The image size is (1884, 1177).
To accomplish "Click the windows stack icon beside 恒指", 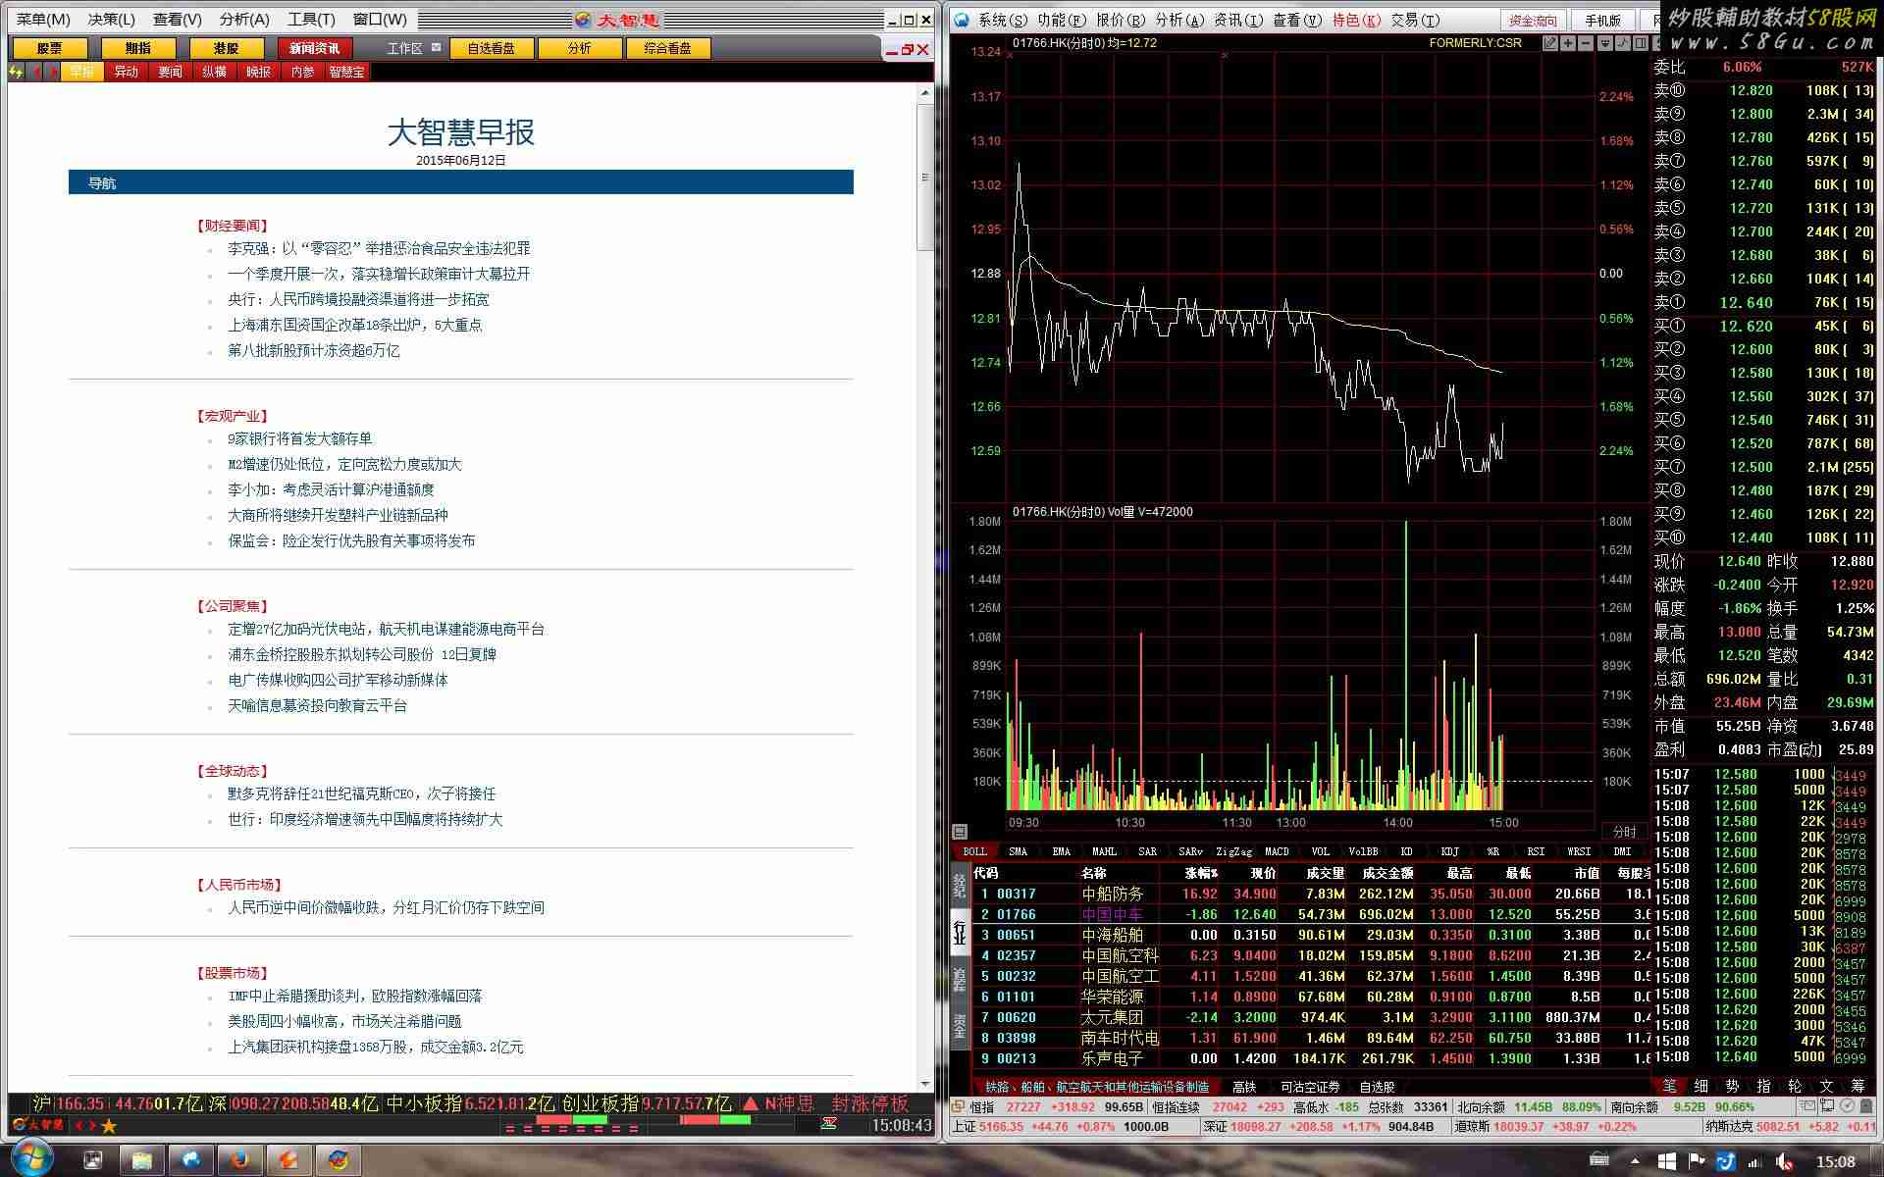I will click(x=959, y=1106).
